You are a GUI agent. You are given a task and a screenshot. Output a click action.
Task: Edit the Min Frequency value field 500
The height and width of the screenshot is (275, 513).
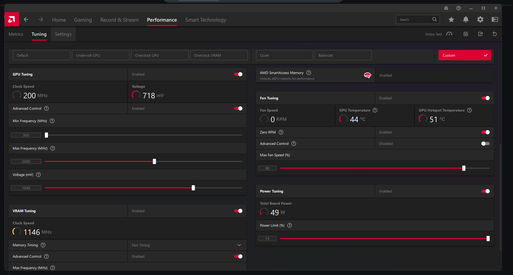point(26,135)
